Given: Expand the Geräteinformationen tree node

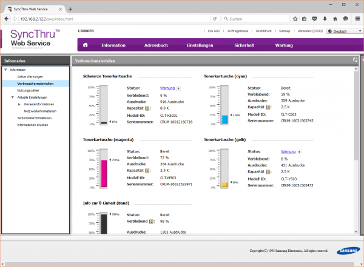Looking at the screenshot, I should click(19, 104).
